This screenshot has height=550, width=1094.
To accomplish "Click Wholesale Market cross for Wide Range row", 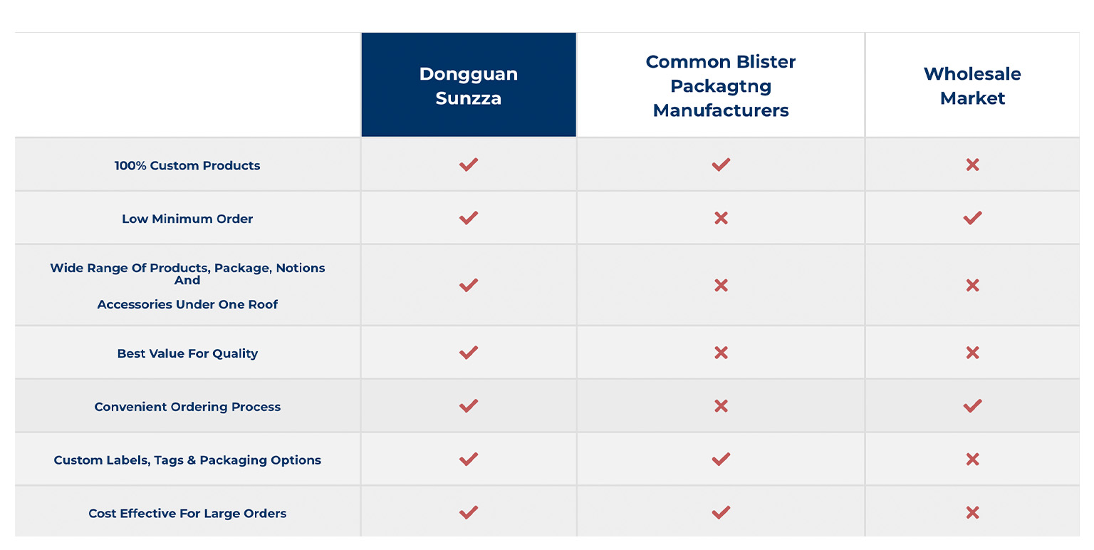I will coord(972,286).
